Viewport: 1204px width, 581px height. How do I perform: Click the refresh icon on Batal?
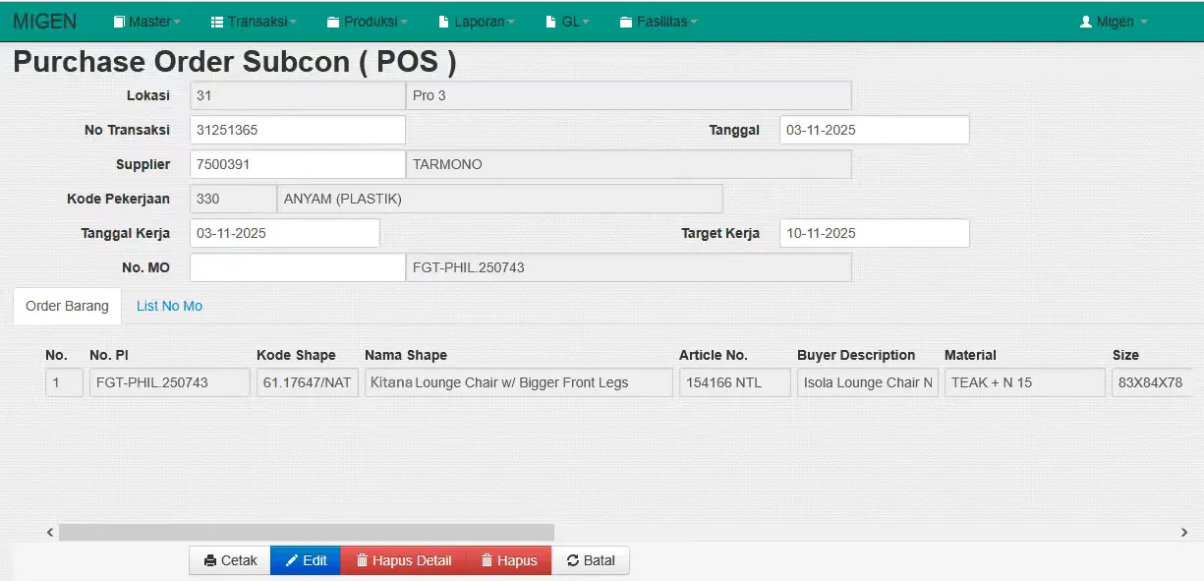pyautogui.click(x=573, y=560)
